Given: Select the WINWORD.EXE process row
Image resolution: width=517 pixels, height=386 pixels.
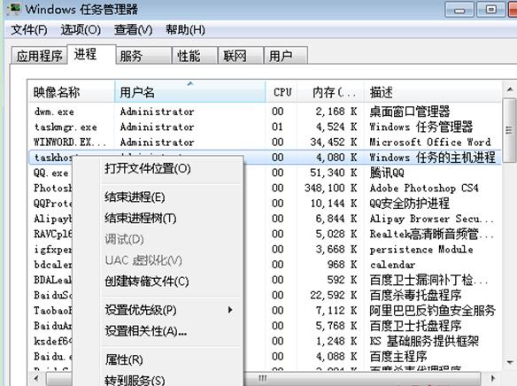Looking at the screenshot, I should tap(265, 142).
